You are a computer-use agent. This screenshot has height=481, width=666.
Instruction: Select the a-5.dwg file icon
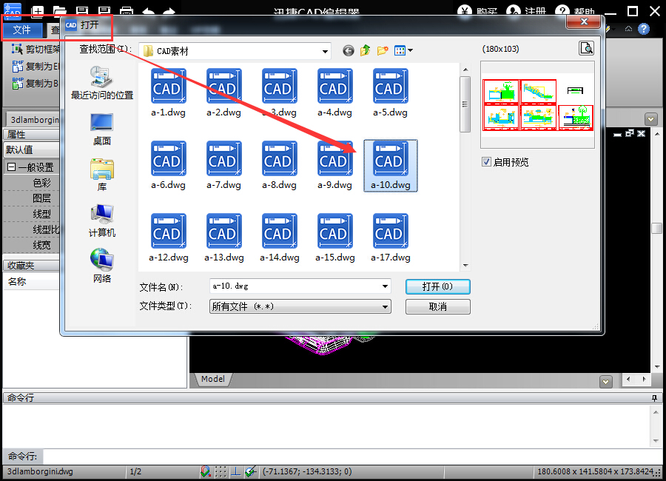[x=390, y=87]
